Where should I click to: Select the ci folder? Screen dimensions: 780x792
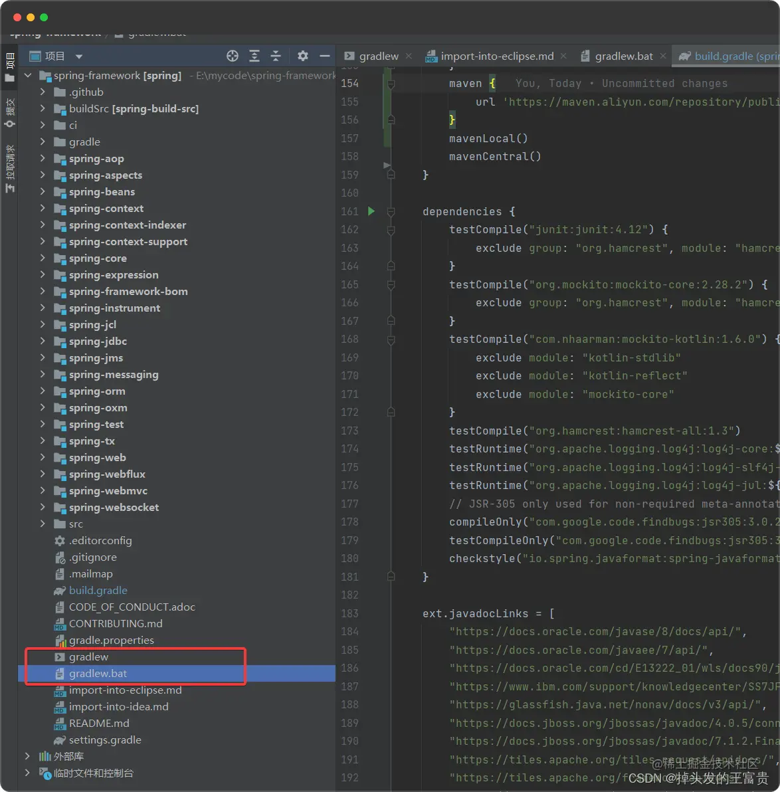[x=73, y=126]
